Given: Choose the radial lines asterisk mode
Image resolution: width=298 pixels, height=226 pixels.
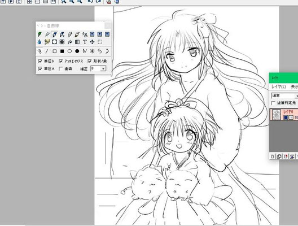Looking at the screenshot, I should [x=93, y=51].
